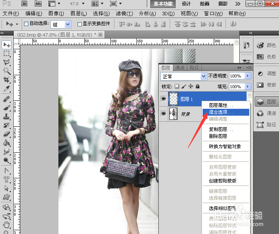Viewport: 279px width, 234px height.
Task: Select the Pen tool
Action: point(6,171)
